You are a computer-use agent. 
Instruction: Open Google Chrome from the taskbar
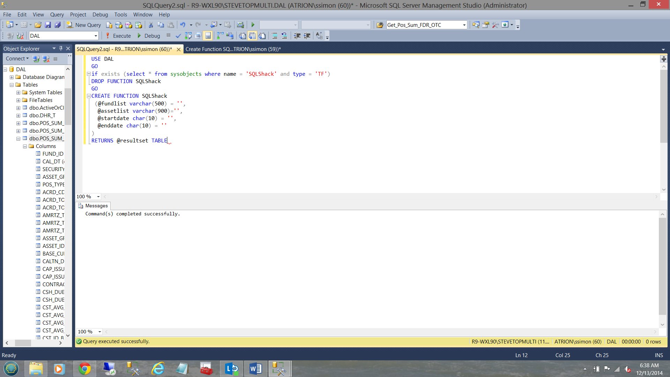(x=84, y=369)
